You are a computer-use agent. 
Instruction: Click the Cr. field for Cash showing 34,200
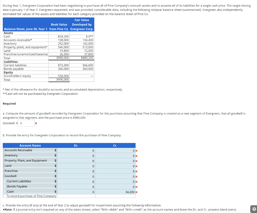tap(115, 192)
